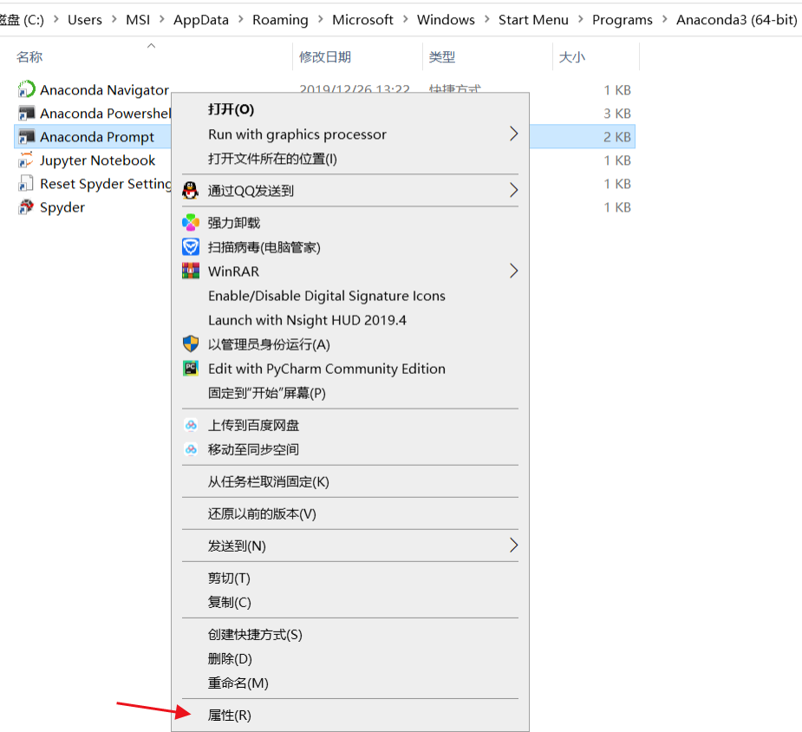This screenshot has height=732, width=802.
Task: Expand the 发送到(N) submenu arrow
Action: coord(513,546)
